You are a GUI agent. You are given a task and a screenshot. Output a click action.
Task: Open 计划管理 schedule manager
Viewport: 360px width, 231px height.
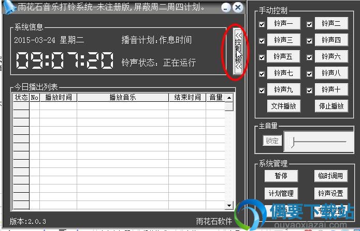[x=281, y=194]
